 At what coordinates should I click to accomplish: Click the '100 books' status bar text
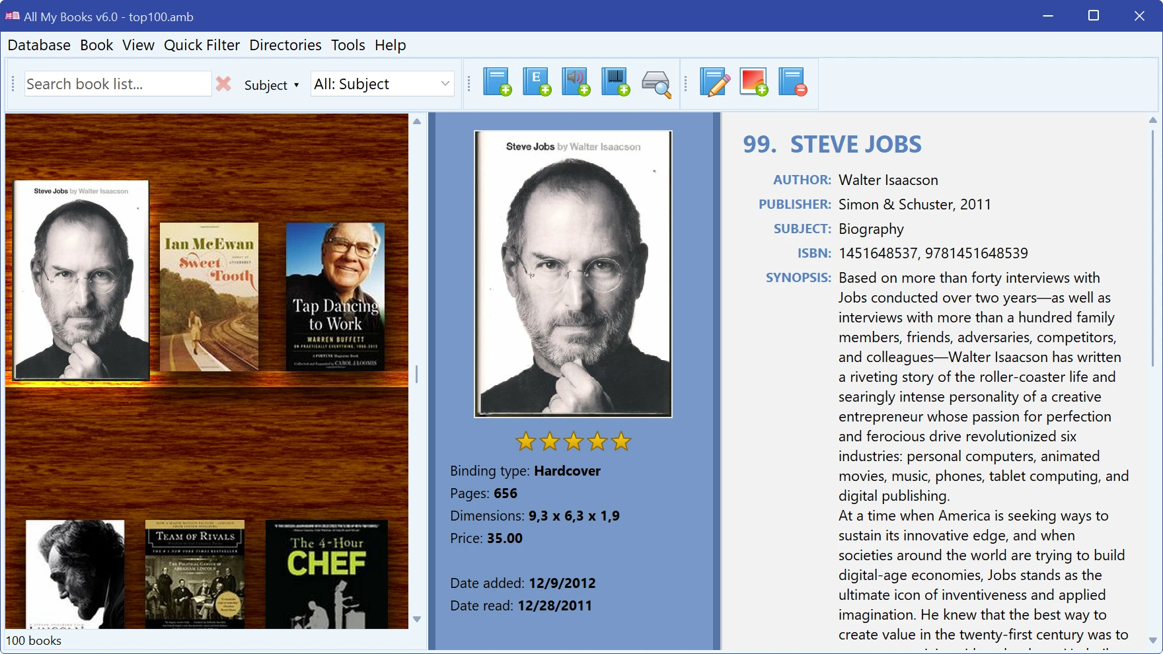34,641
